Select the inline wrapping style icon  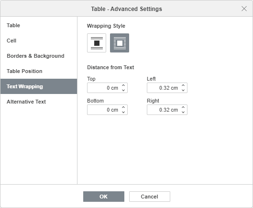coord(97,43)
